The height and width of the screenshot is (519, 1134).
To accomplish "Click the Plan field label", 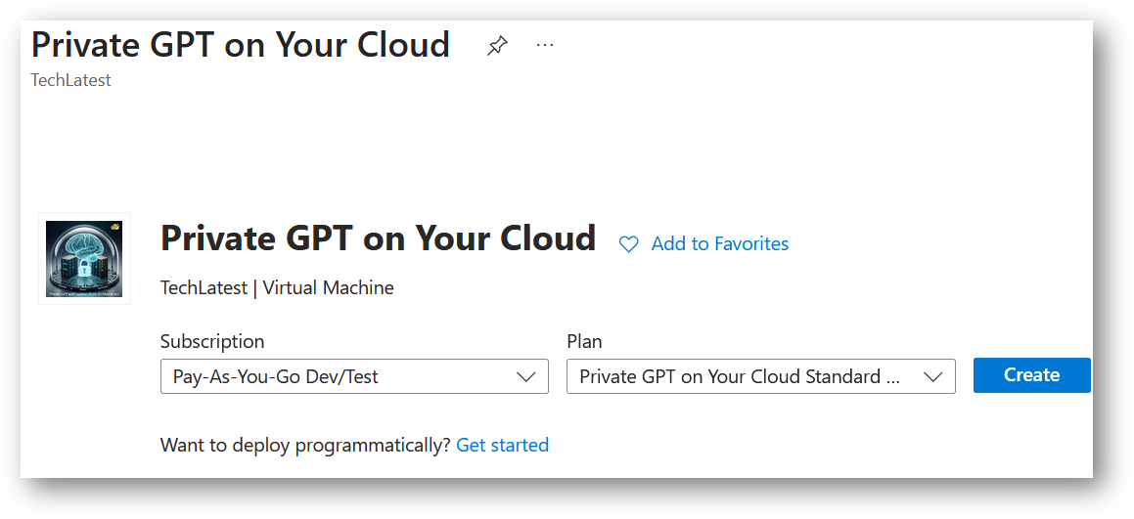I will tap(584, 342).
